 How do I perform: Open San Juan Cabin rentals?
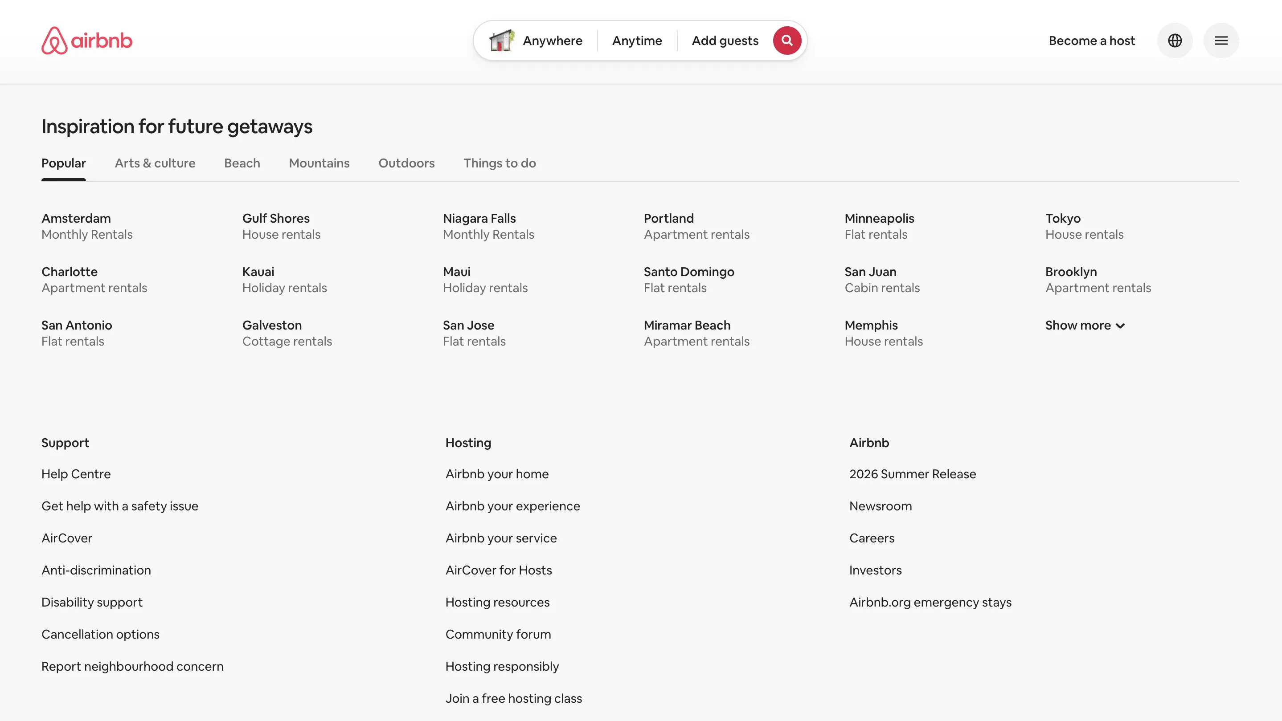tap(882, 280)
